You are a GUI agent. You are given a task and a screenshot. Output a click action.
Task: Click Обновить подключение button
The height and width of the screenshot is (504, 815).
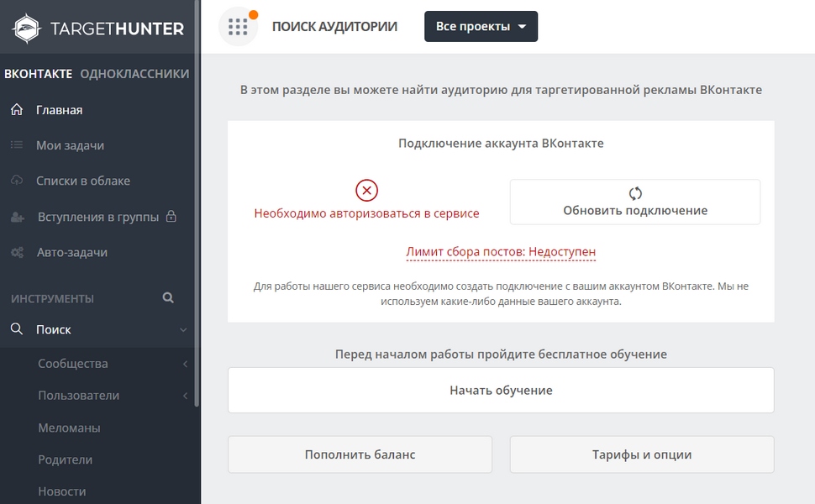pos(635,202)
